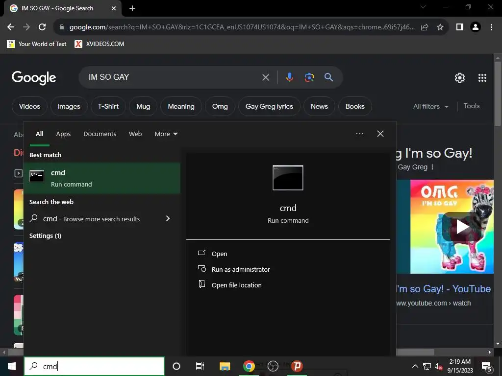Switch to the Apps search tab
This screenshot has width=502, height=376.
pos(63,134)
